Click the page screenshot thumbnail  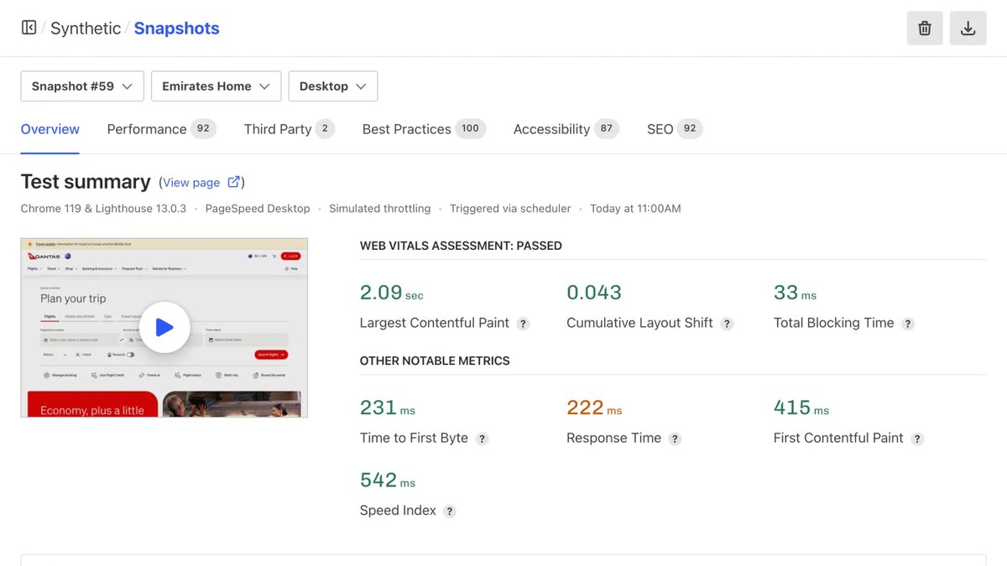[x=164, y=328]
